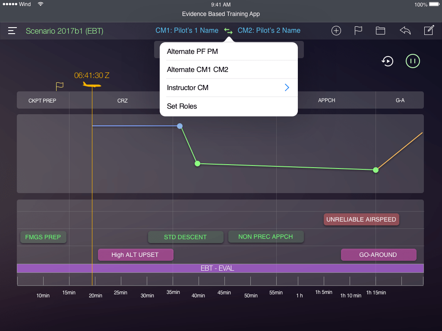Open the STD DESCENT event

click(186, 237)
